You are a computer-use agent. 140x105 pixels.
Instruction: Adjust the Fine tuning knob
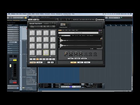[x=80, y=53]
